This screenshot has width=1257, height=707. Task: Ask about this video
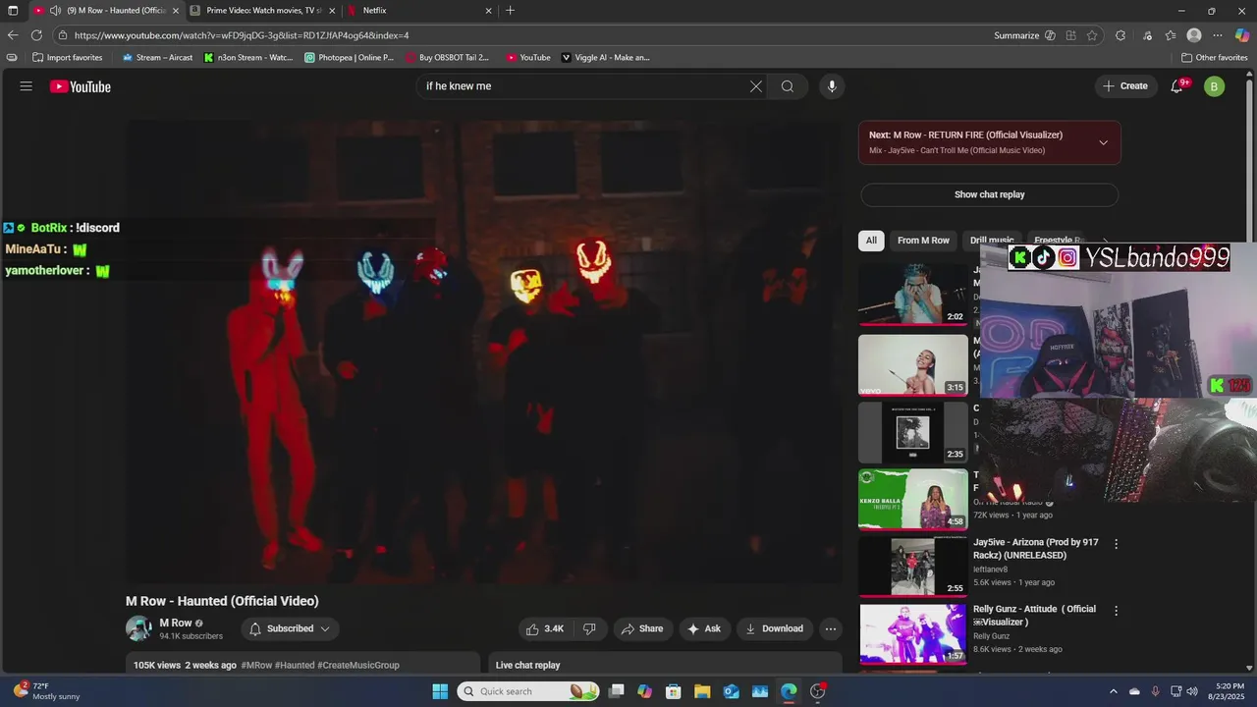click(704, 628)
